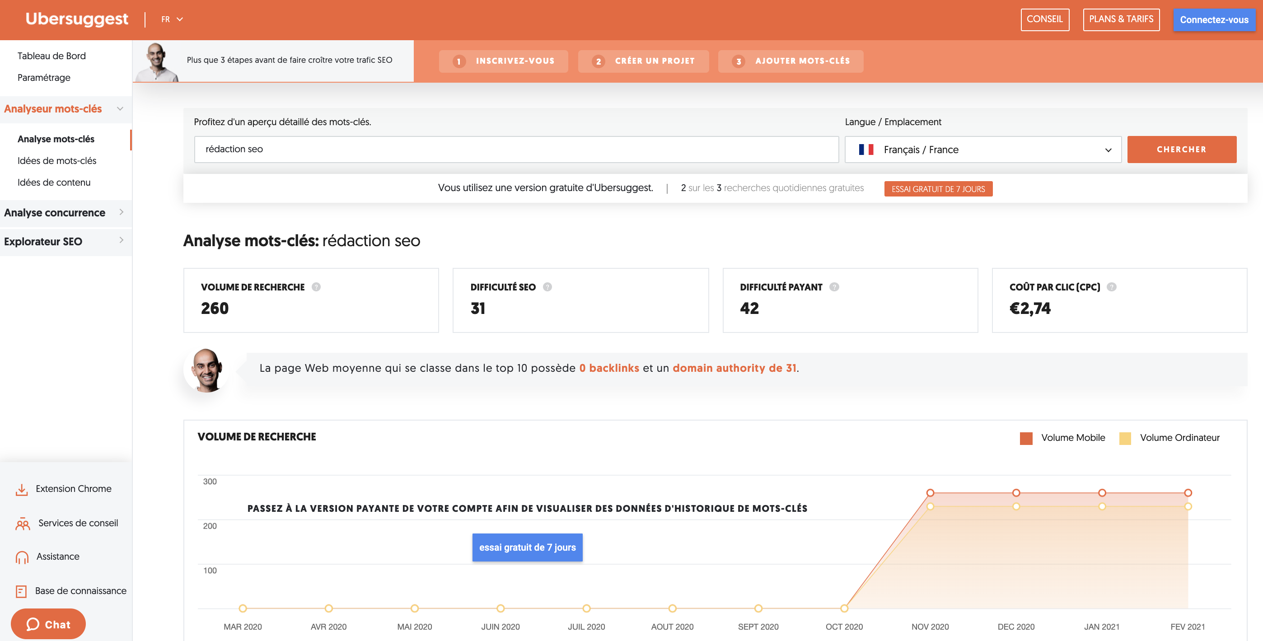1263x641 pixels.
Task: Open Idées de mots-clés
Action: (x=57, y=161)
